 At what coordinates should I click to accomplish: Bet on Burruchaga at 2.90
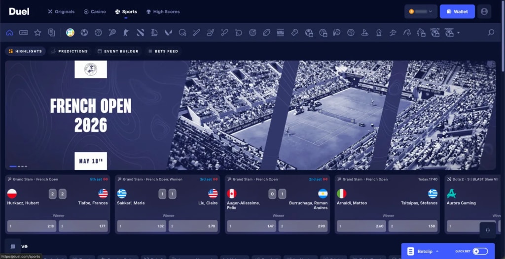click(303, 226)
